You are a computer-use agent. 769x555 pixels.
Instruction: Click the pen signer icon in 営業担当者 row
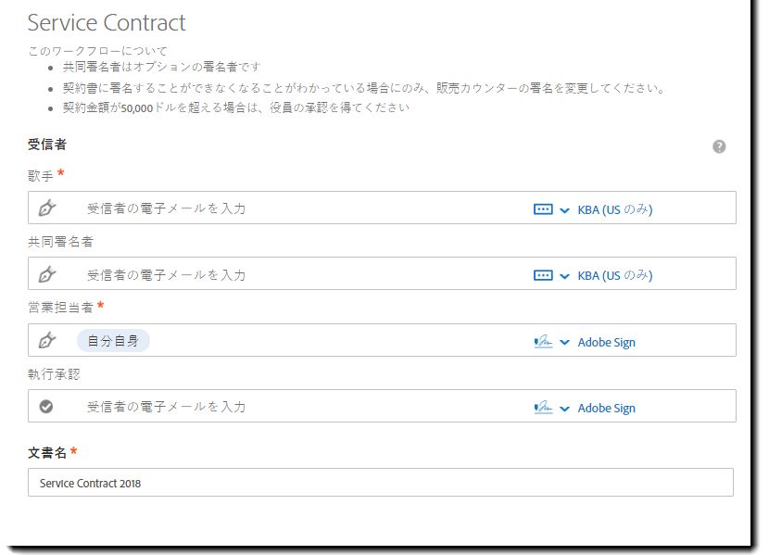(x=47, y=340)
